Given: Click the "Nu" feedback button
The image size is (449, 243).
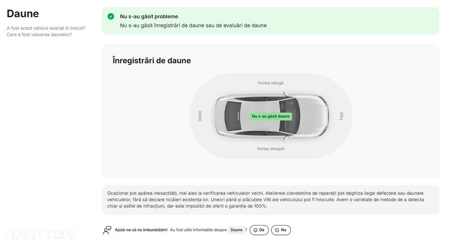Looking at the screenshot, I should [x=281, y=230].
